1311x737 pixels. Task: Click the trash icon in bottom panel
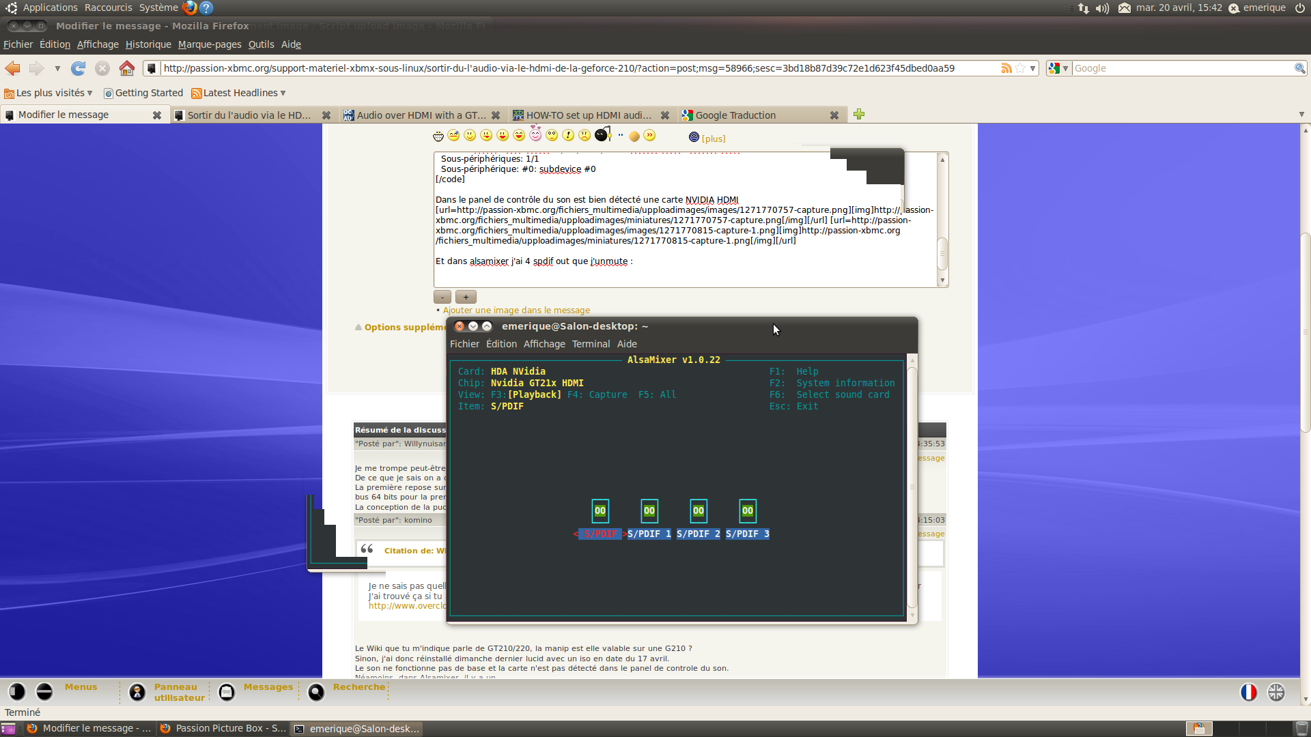click(x=1302, y=728)
